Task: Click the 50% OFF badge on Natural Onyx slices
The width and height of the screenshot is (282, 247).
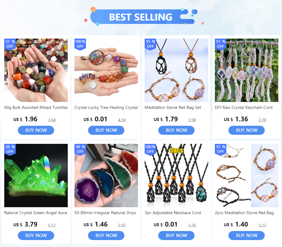Action: 80,149
